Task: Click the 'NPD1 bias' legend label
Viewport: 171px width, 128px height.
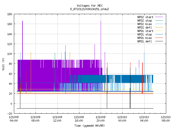Action: (145, 38)
